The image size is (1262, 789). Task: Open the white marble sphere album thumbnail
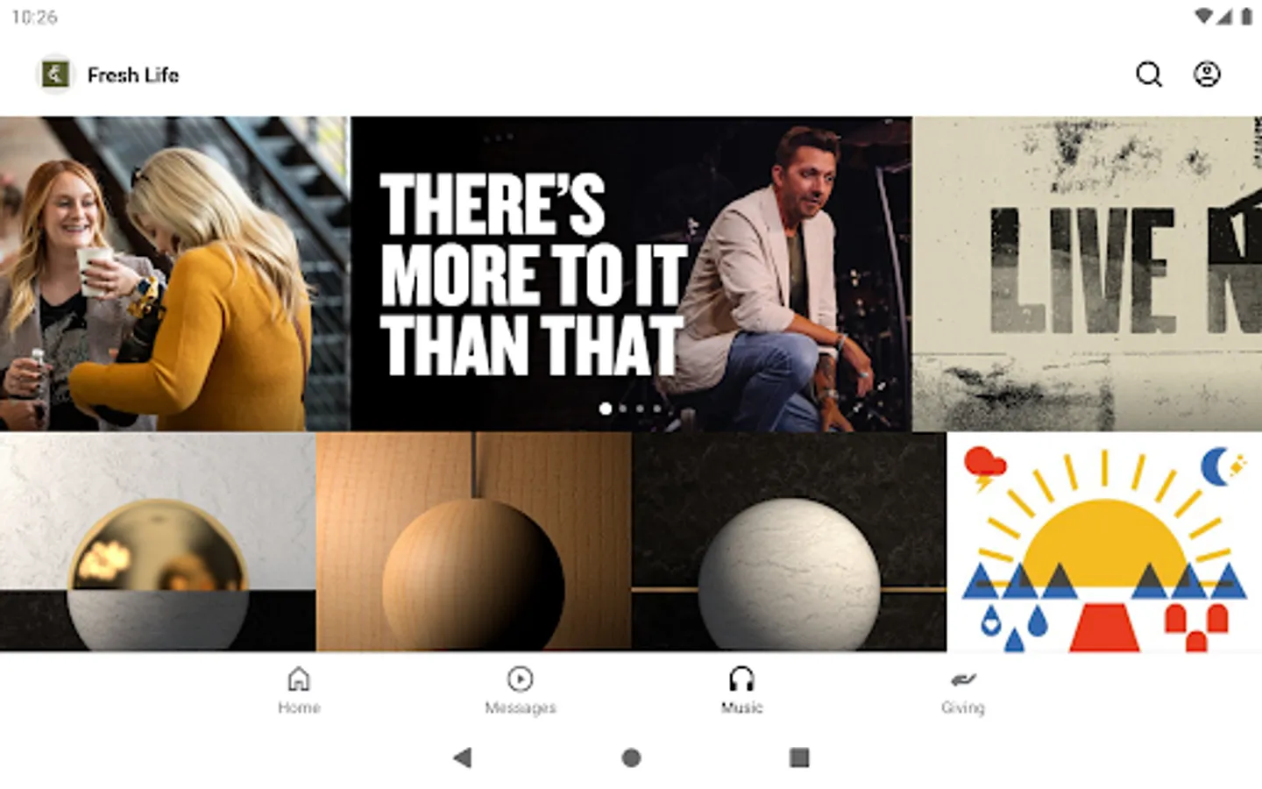(x=789, y=542)
